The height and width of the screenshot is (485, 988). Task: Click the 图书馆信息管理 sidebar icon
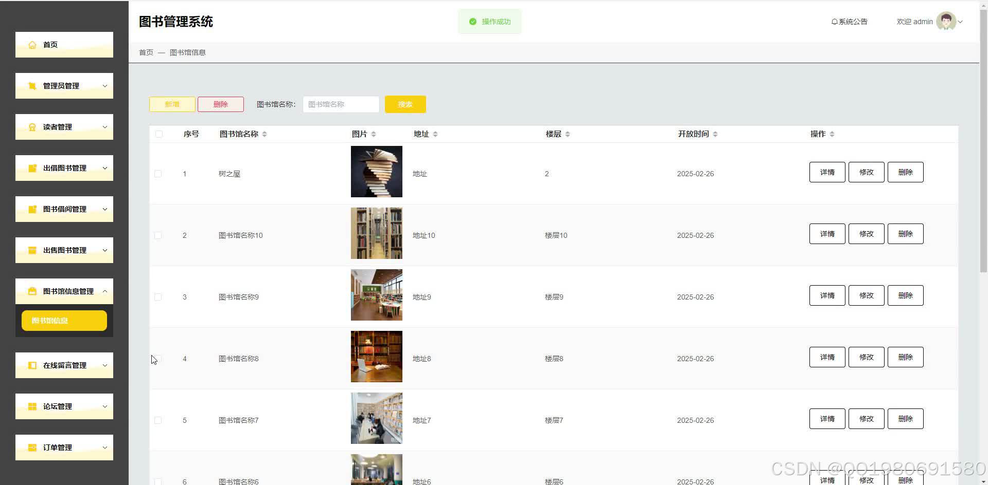tap(32, 291)
